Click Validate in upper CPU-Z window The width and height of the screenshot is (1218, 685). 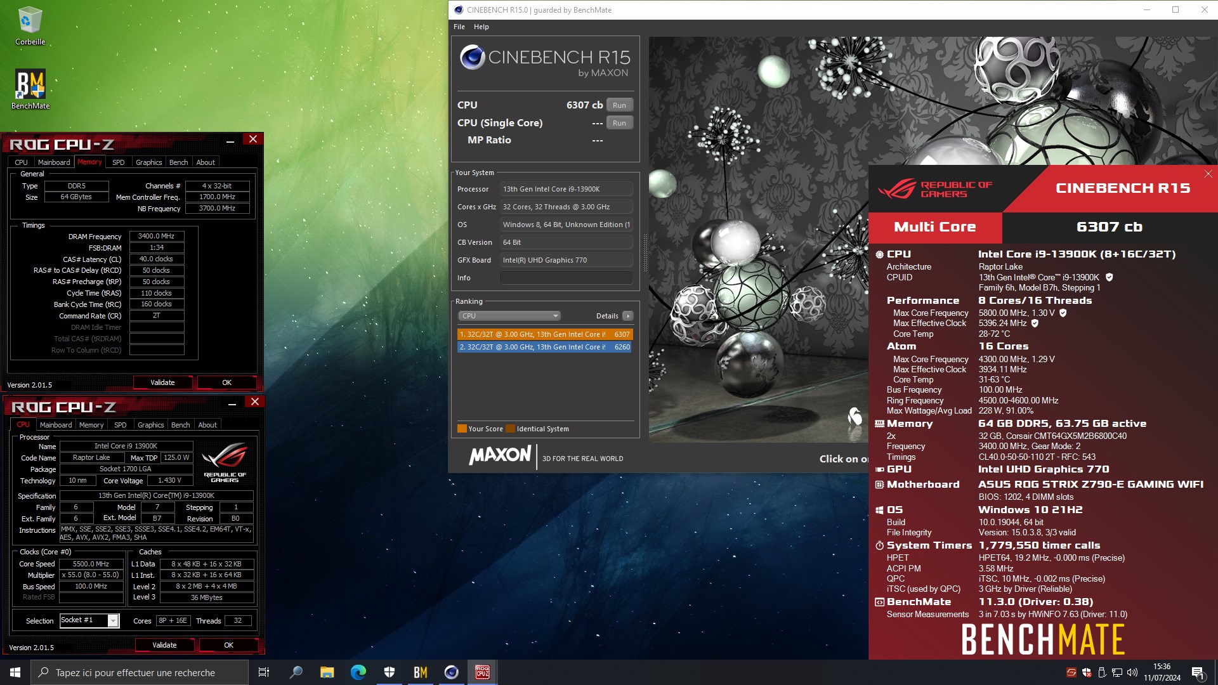(x=162, y=382)
